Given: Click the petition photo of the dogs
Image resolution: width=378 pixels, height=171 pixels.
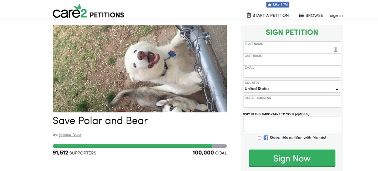Looking at the screenshot, I should (x=140, y=69).
